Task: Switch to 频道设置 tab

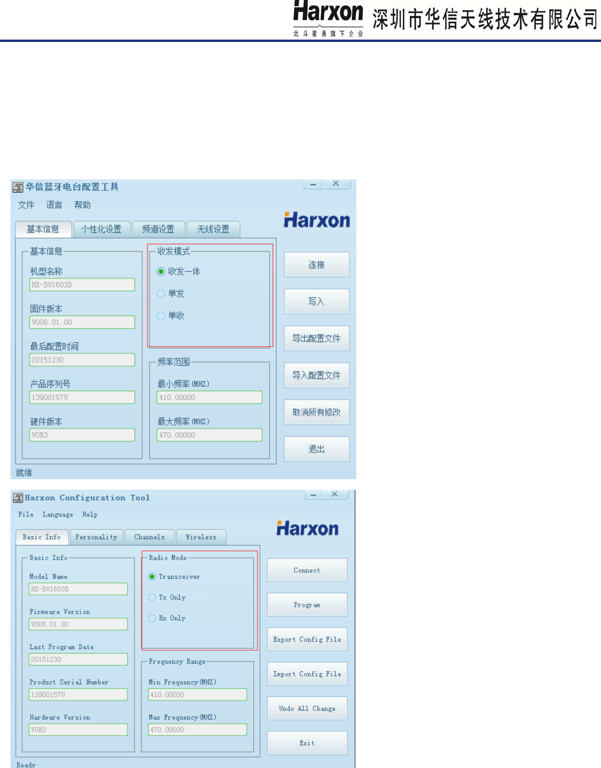Action: pyautogui.click(x=158, y=229)
